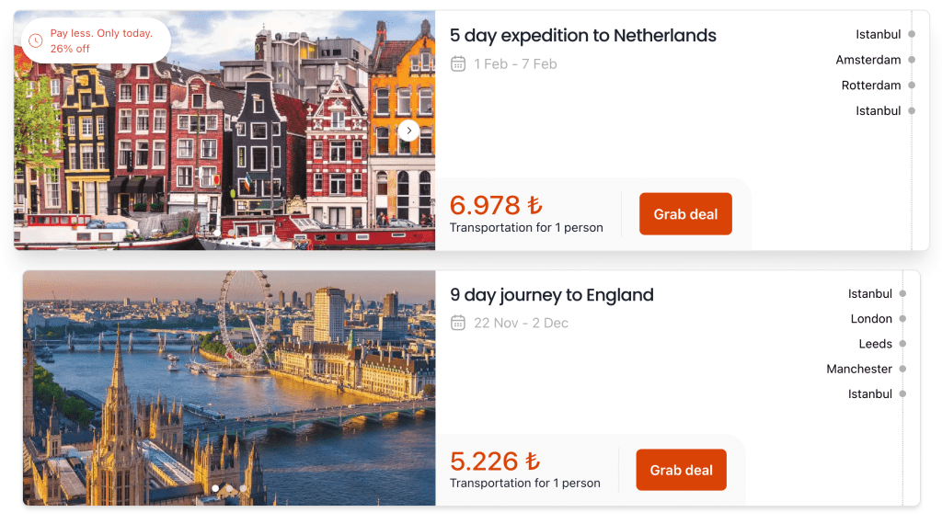
Task: Click calendar icon beside 22 Nov - 2 Dec
Action: (x=458, y=323)
